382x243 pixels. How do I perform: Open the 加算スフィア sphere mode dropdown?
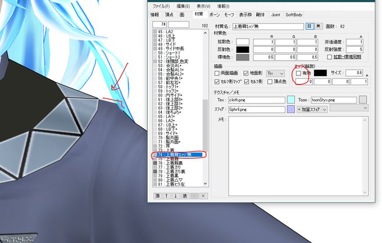[x=312, y=110]
